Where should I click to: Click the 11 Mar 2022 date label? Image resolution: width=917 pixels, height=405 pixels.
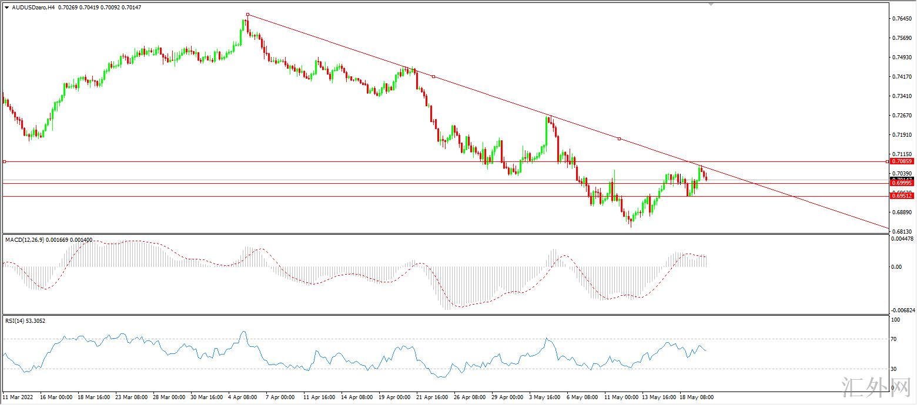pos(16,397)
